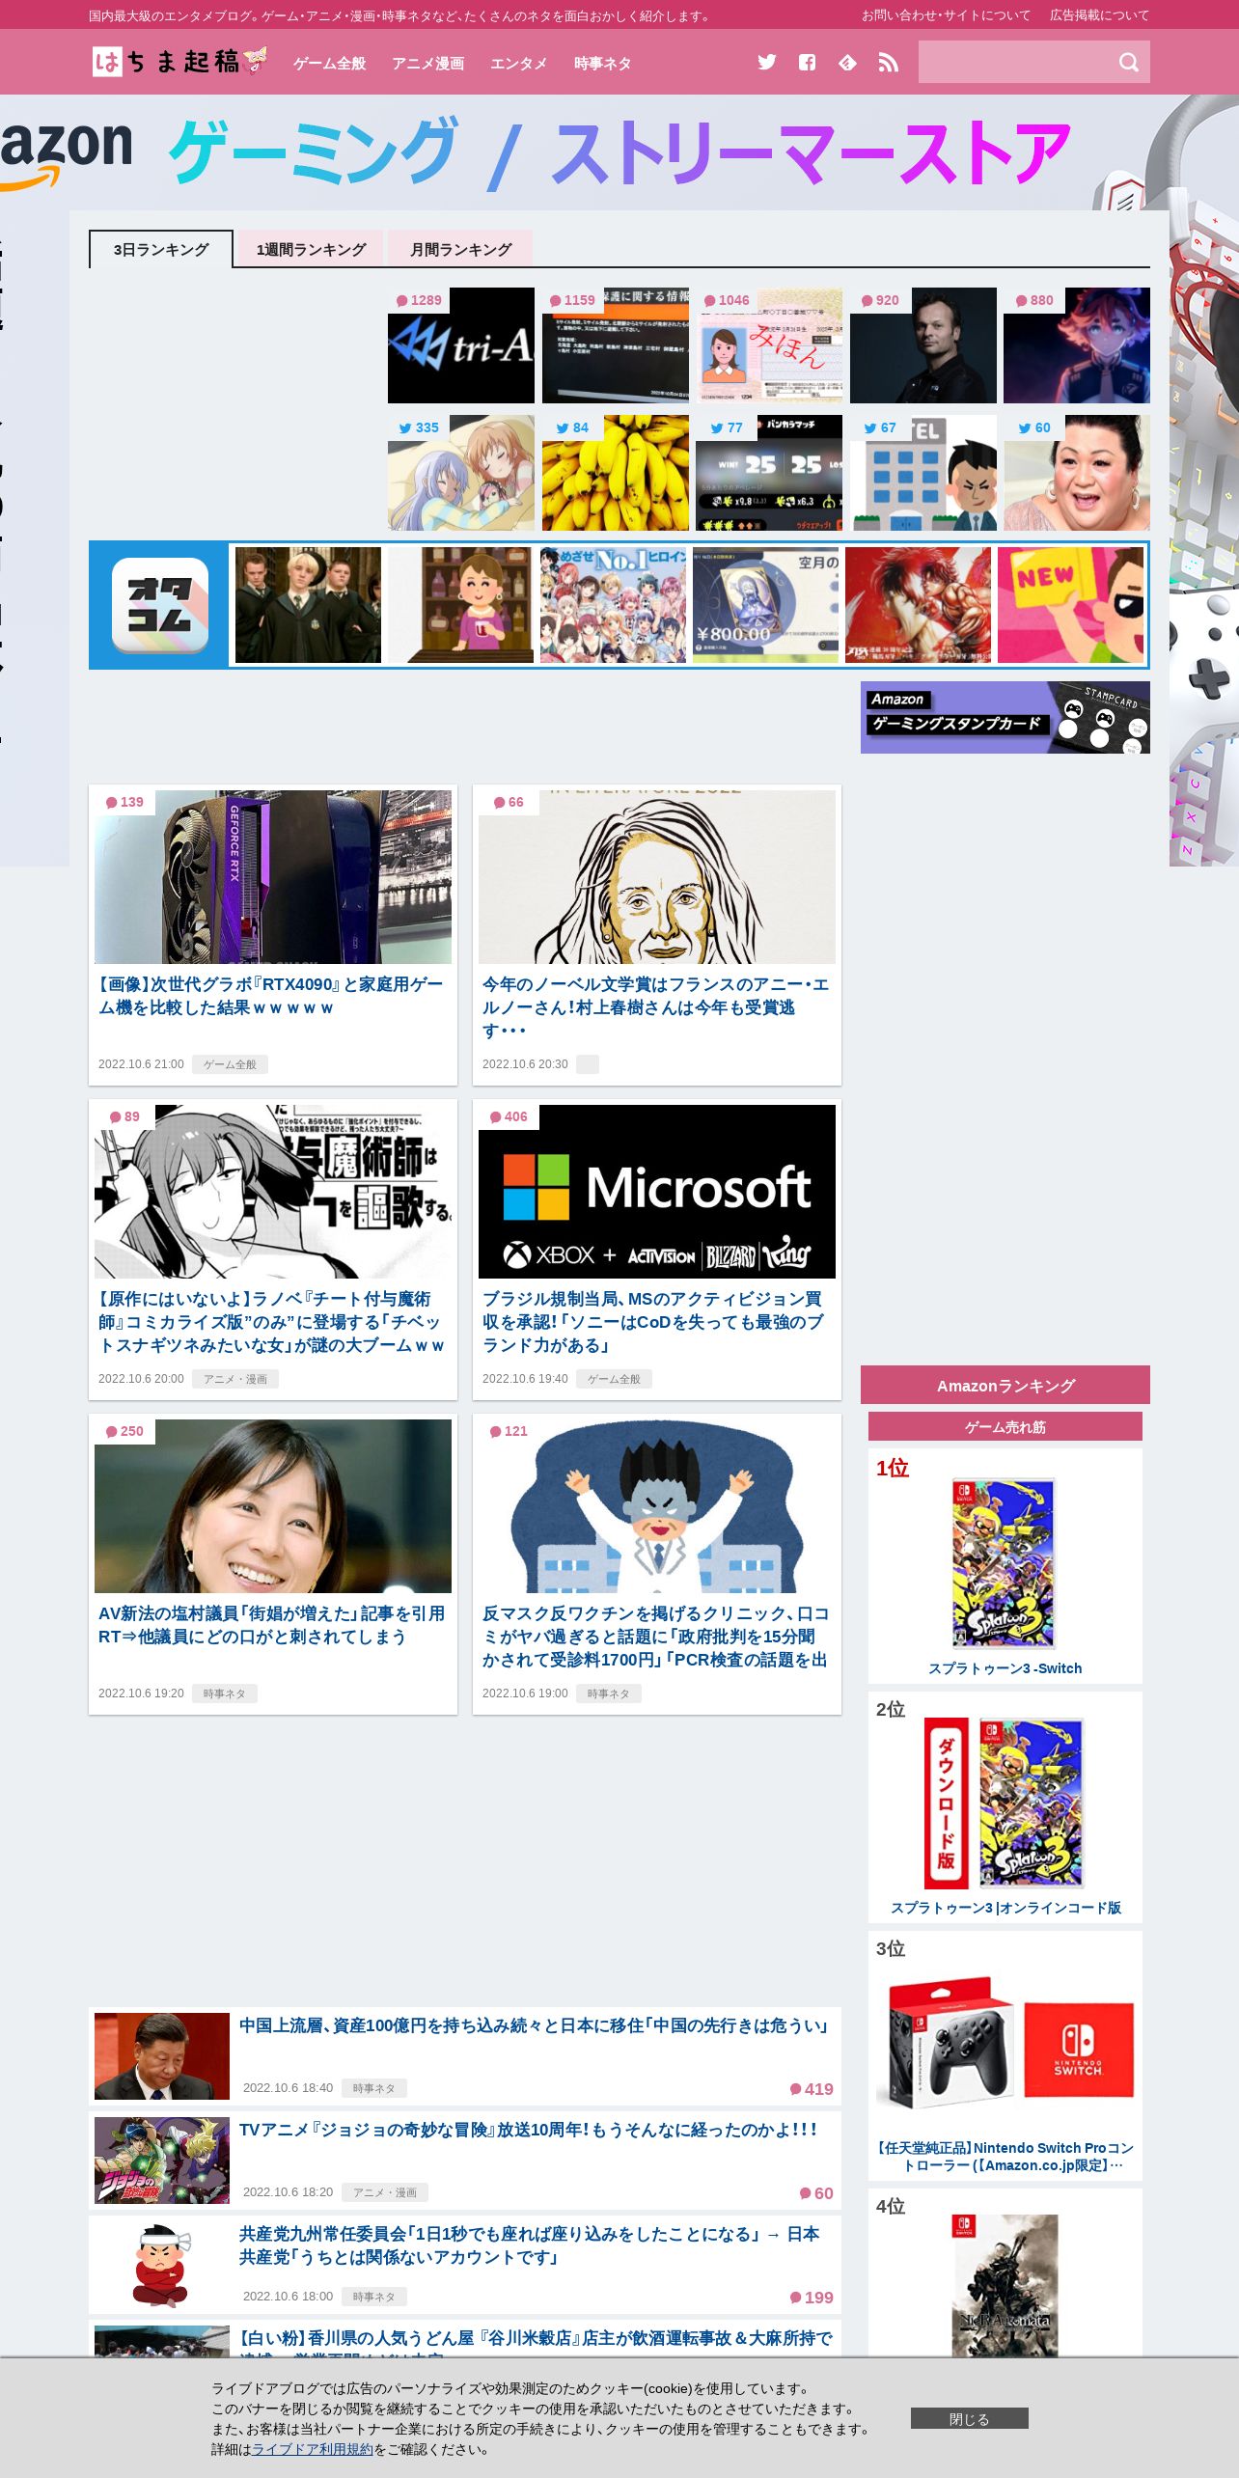
Task: Open ranking thumbnail with 920 comments
Action: point(923,345)
